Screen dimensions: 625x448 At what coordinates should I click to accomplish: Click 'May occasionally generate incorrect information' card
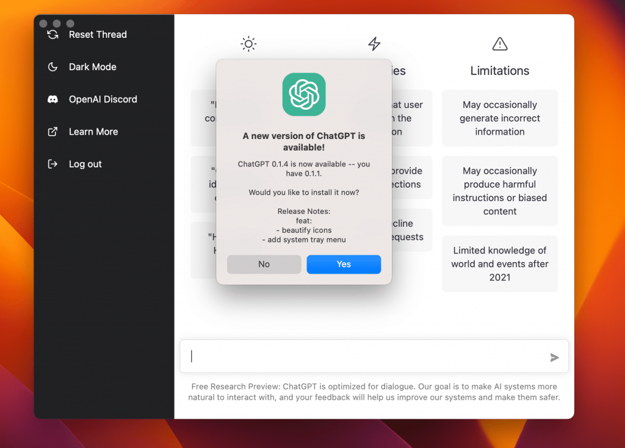pos(500,118)
